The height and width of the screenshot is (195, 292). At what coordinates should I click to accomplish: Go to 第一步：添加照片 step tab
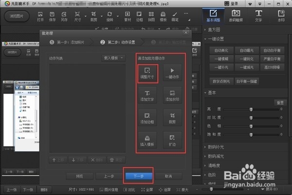coord(67,42)
